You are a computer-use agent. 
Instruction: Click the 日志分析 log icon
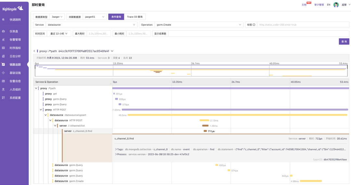coord(4,56)
